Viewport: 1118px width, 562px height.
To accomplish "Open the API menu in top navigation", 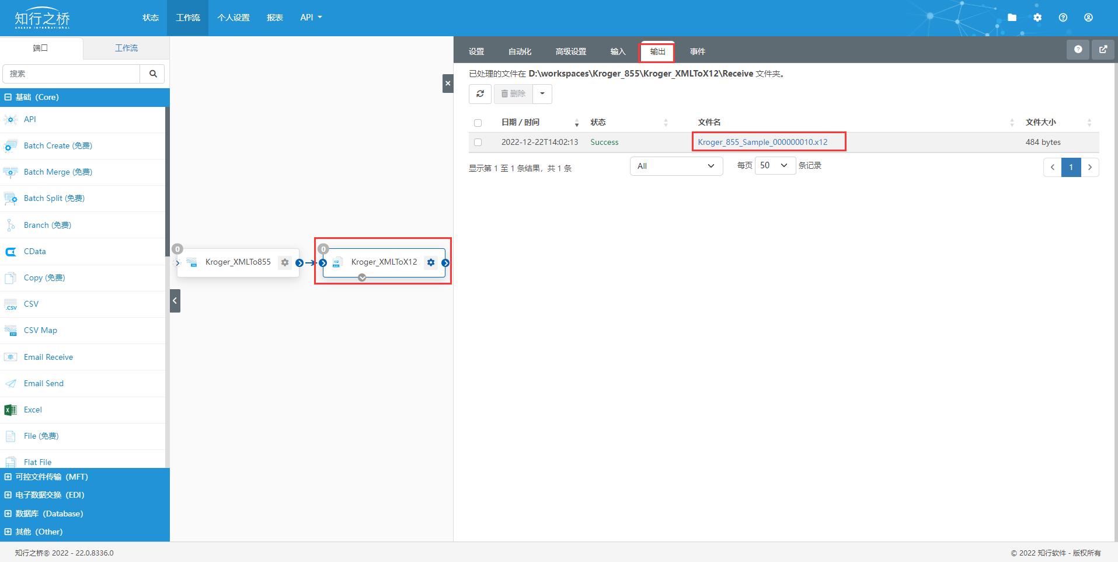I will pos(311,18).
